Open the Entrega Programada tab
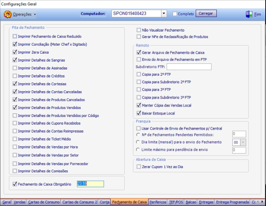 coord(232,202)
